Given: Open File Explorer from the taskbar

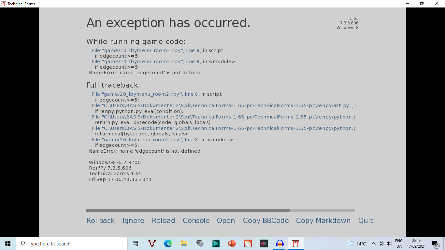Looking at the screenshot, I should (184, 243).
